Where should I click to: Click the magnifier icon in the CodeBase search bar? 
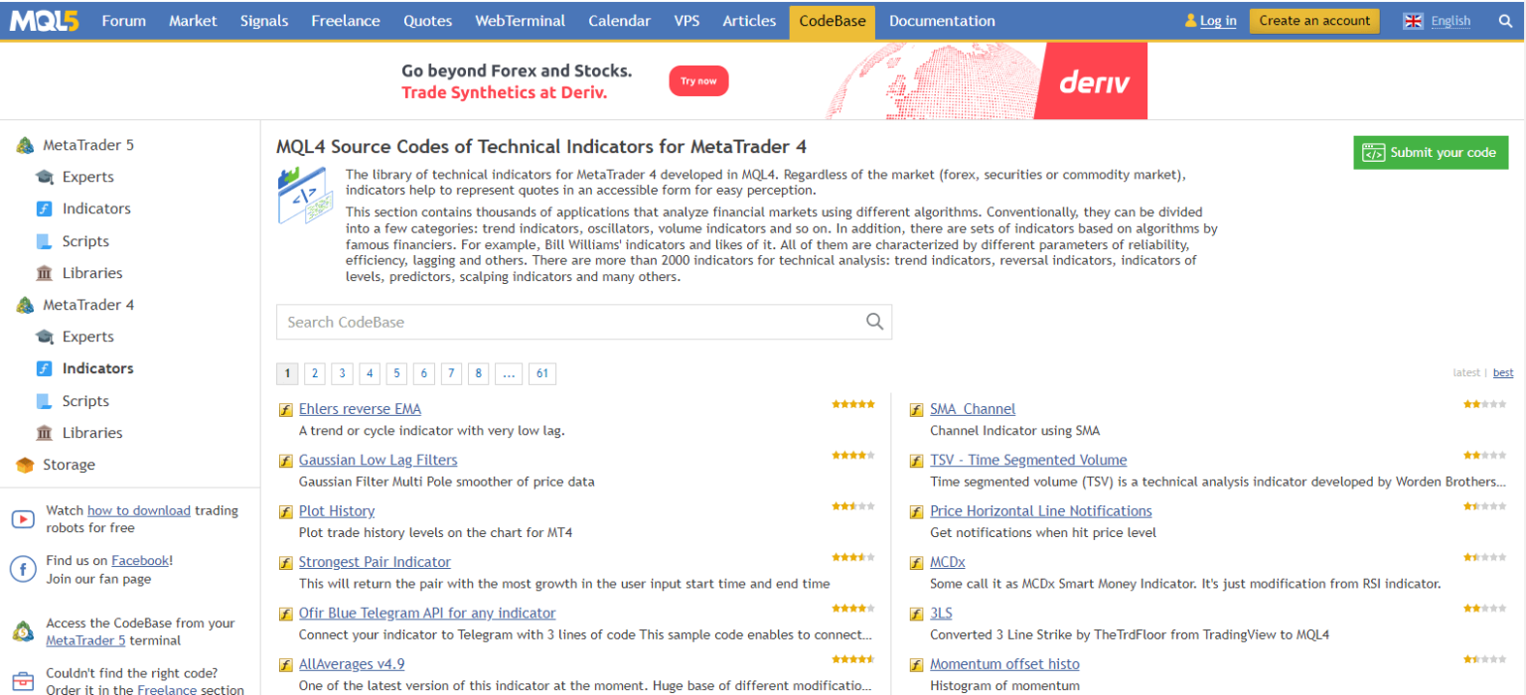point(873,322)
